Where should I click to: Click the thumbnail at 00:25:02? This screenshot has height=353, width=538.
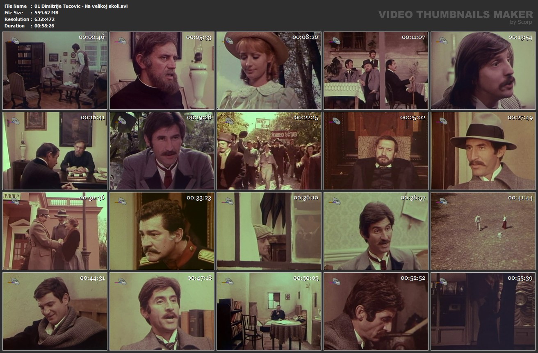tap(376, 151)
